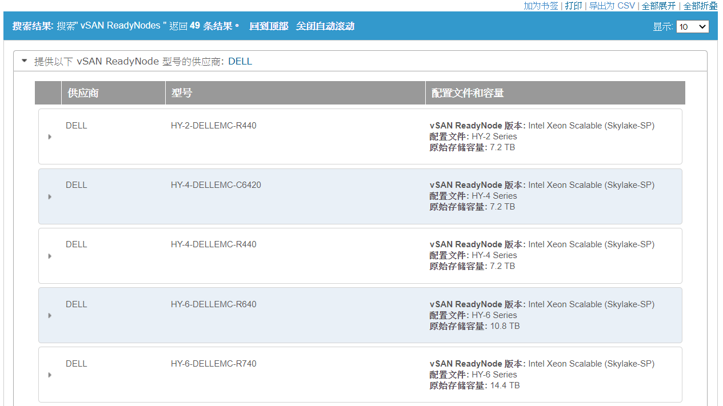
Task: Expand the HY-4-DELLEMC-R440 row arrow
Action: coord(50,256)
